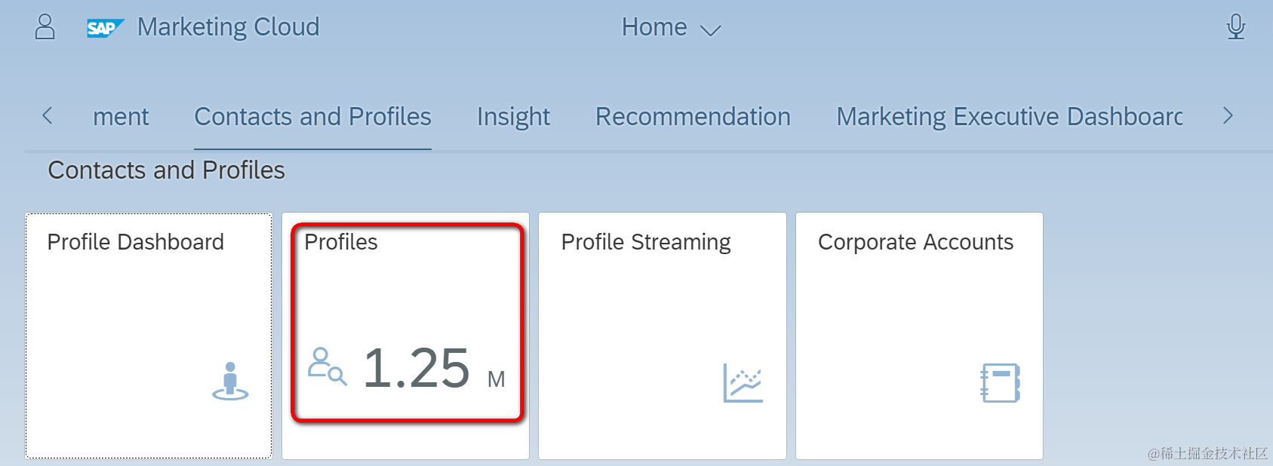The width and height of the screenshot is (1273, 466).
Task: Activate the microphone voice input icon
Action: pos(1236,26)
